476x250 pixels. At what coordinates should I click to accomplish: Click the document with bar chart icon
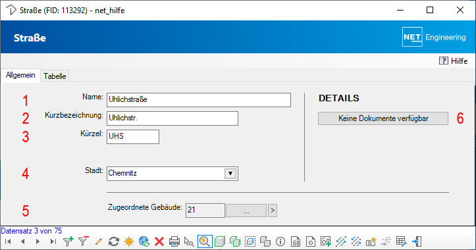[x=296, y=241]
